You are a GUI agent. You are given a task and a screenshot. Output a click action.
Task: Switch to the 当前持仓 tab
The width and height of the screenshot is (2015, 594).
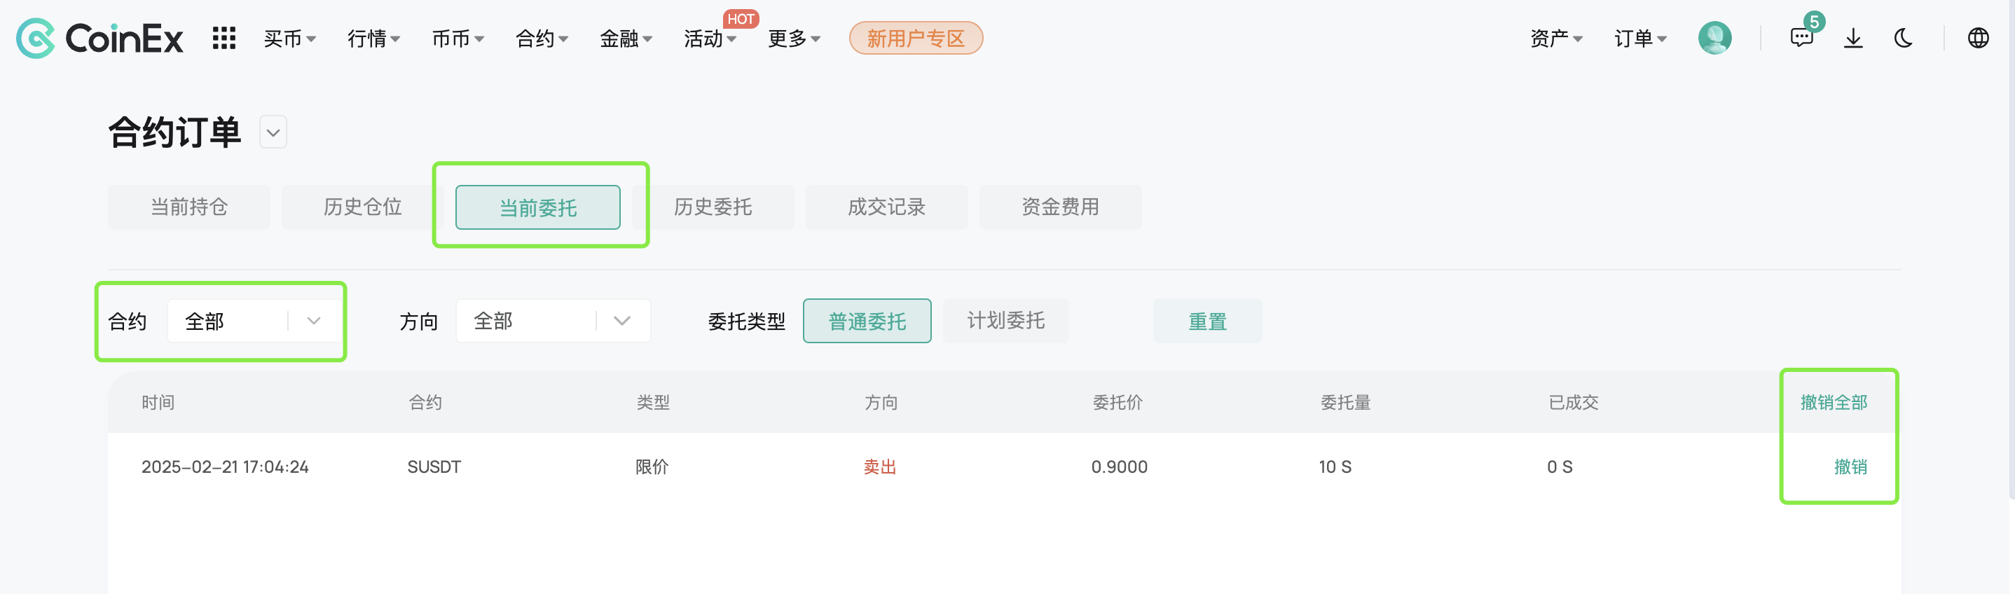click(189, 207)
